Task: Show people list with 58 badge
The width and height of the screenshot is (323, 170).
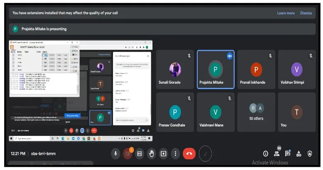Action: (x=277, y=154)
